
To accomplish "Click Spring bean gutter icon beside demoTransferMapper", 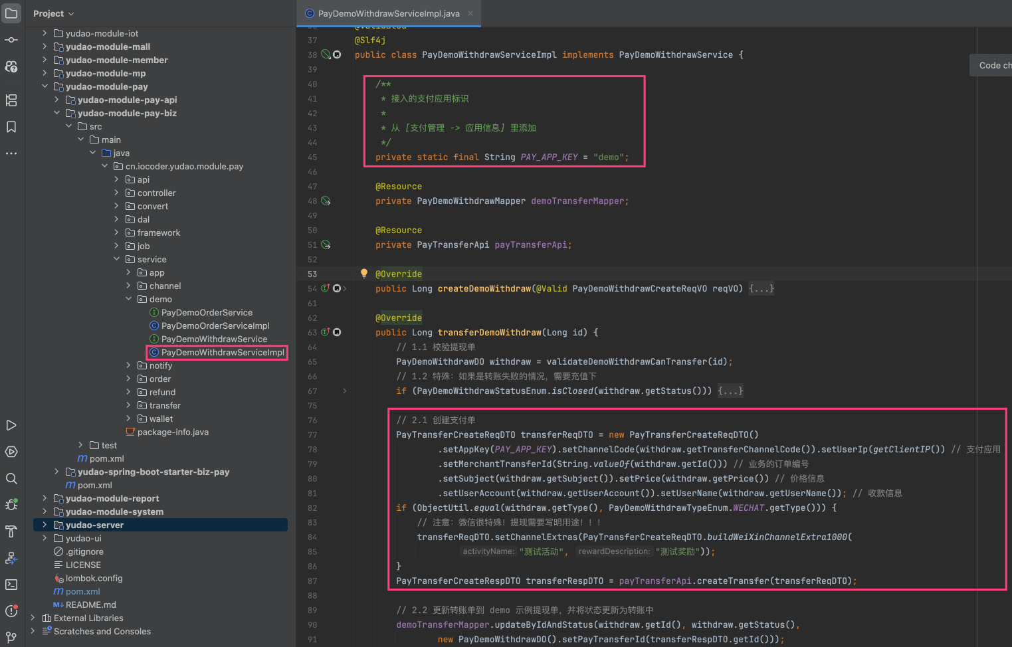I will click(326, 201).
